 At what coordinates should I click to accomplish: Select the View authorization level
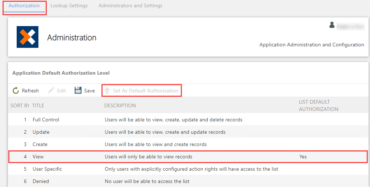[x=38, y=157]
